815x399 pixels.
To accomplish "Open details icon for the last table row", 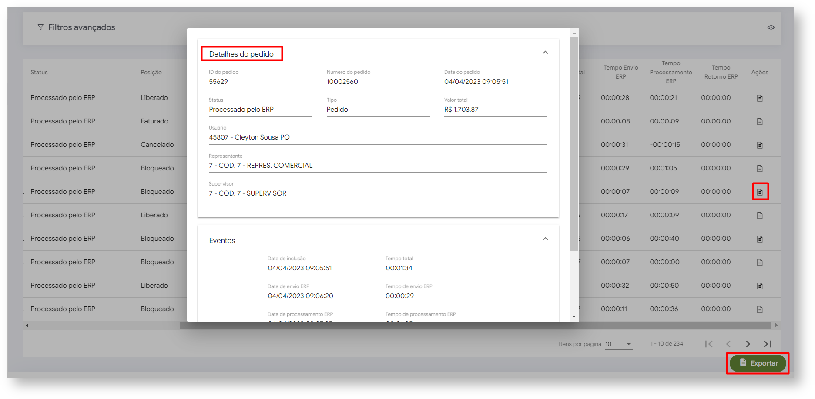I will (760, 309).
